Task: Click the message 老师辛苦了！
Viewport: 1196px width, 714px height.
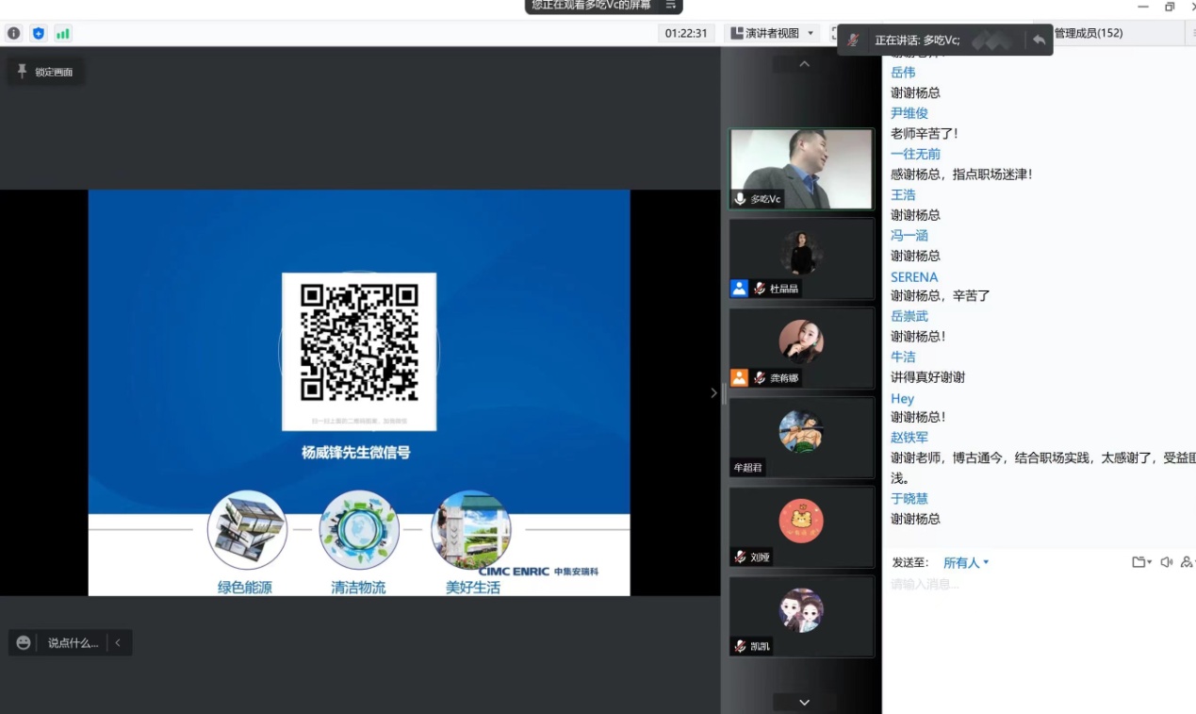Action: pyautogui.click(x=925, y=133)
